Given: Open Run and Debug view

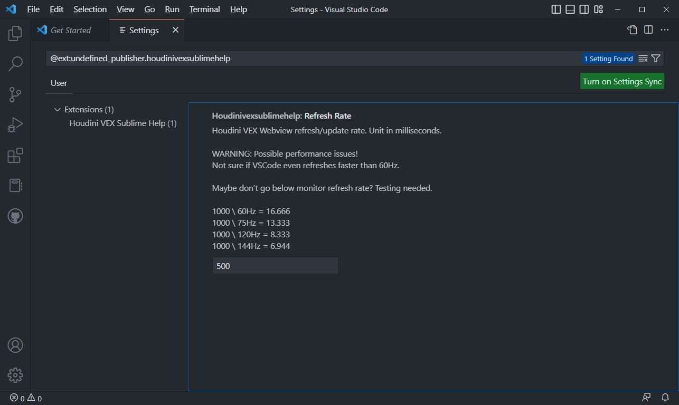Looking at the screenshot, I should tap(15, 125).
